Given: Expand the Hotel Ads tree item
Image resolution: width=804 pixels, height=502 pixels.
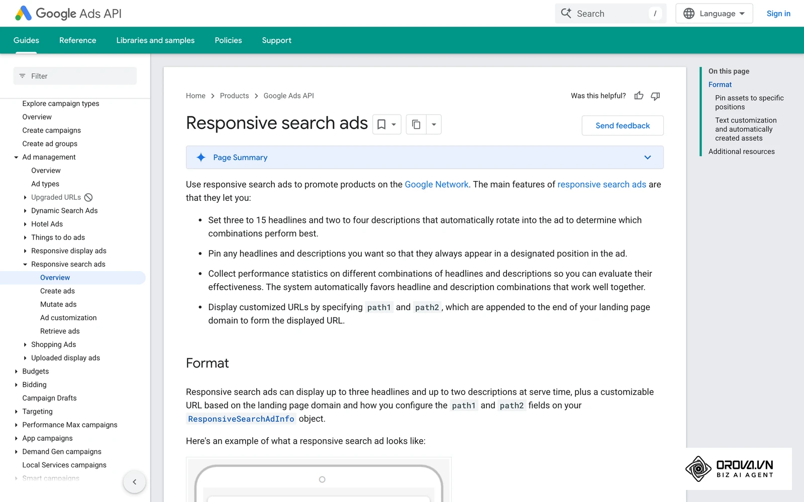Looking at the screenshot, I should (x=25, y=224).
